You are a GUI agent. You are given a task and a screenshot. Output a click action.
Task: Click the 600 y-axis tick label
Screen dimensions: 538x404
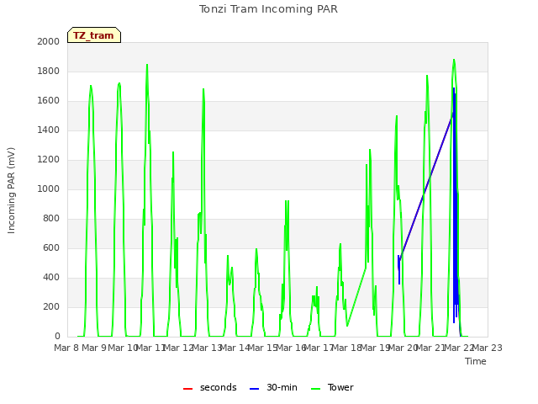pos(51,247)
